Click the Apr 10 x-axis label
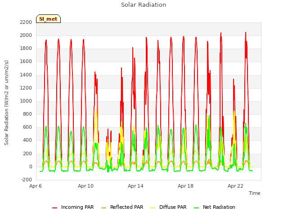Viewport: 288px width, 216px height. [85, 186]
